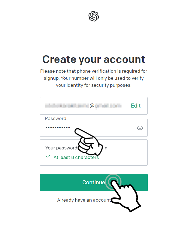Click the green Continue button
Screen dimensions: 189x247
coord(94,182)
